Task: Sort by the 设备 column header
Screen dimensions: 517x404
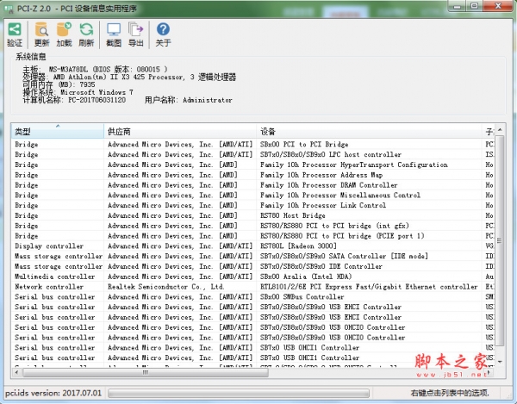Action: pyautogui.click(x=369, y=132)
